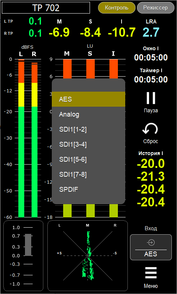
Task: Open the Меню hamburger icon
Action: (151, 273)
